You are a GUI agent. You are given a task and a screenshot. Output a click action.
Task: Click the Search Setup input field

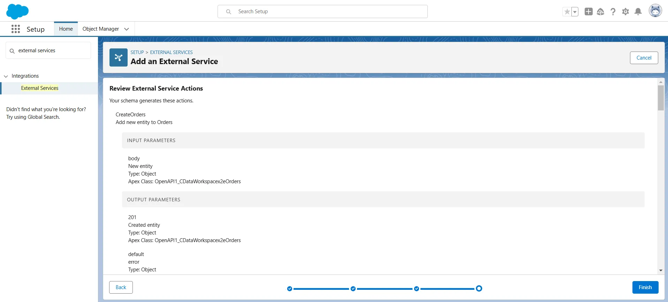click(x=322, y=11)
